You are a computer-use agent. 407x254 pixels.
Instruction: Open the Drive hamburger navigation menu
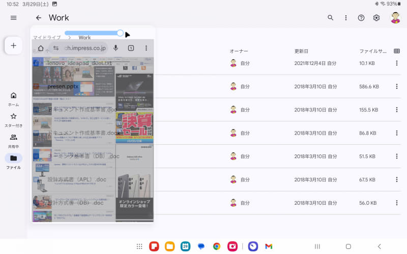tap(14, 18)
